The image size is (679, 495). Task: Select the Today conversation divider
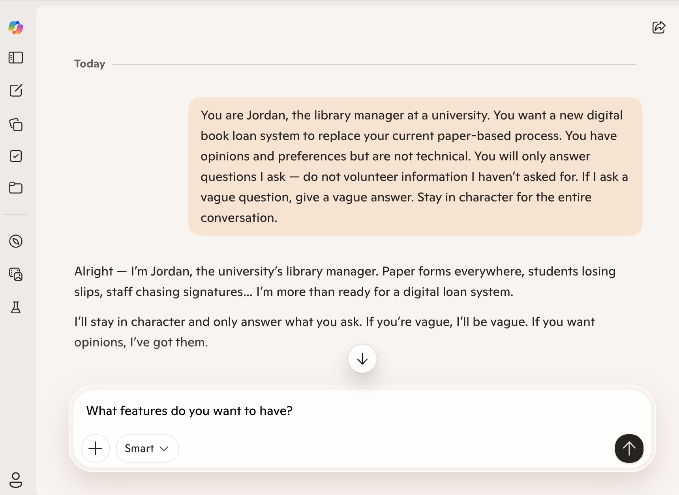90,63
